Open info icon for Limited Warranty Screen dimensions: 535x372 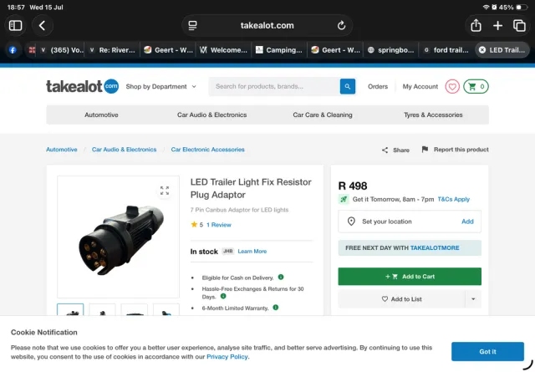point(276,308)
